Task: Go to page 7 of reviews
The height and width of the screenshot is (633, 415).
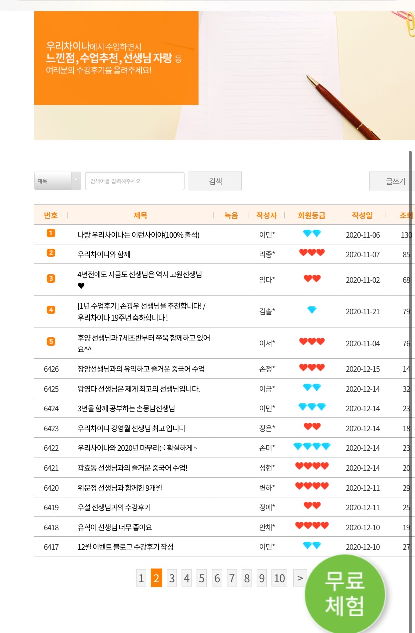Action: point(232,578)
